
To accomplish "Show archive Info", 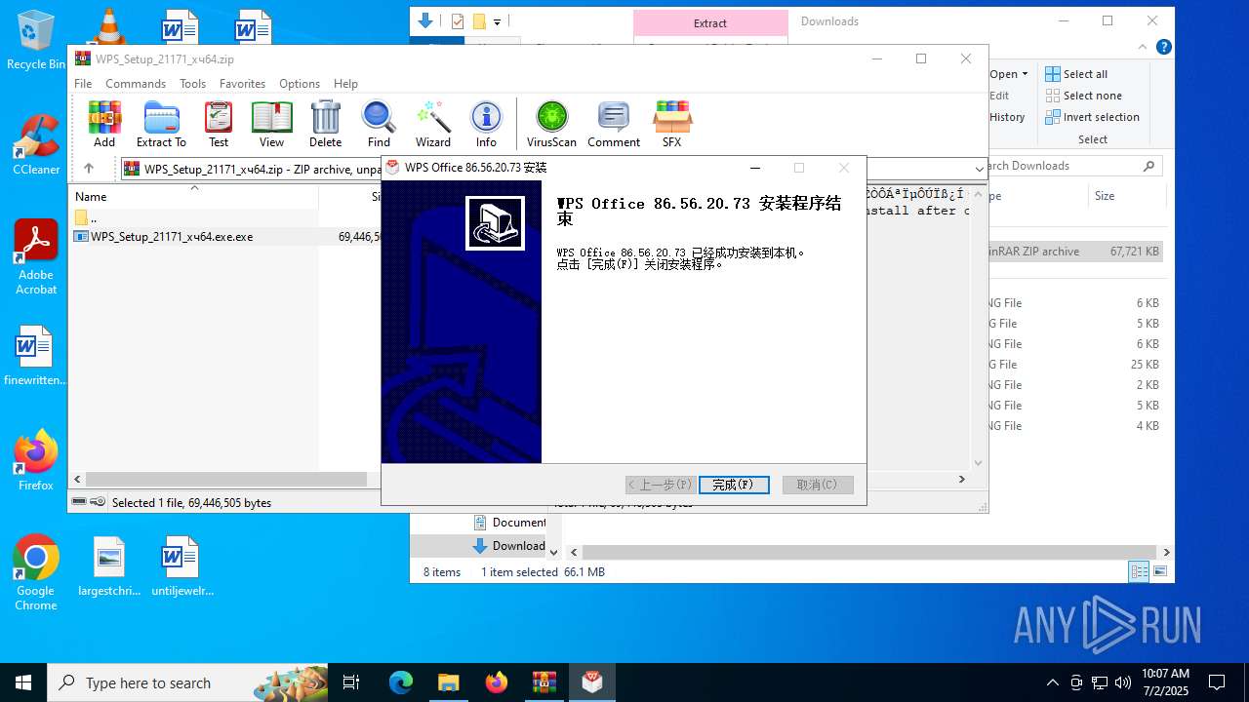I will pos(486,124).
